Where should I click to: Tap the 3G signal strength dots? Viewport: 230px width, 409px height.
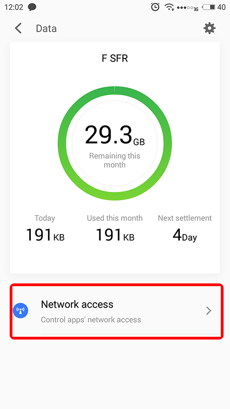(188, 8)
